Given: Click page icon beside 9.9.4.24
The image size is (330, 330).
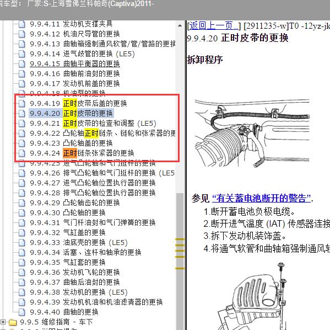Looking at the screenshot, I should click(22, 153).
